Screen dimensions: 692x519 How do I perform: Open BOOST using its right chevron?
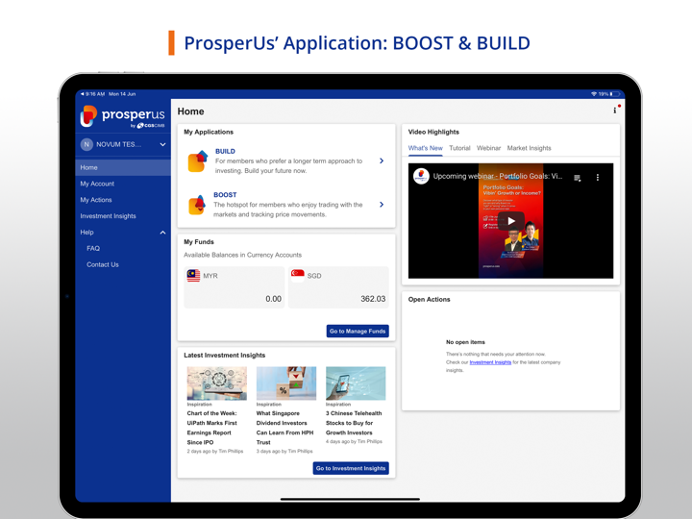[382, 205]
